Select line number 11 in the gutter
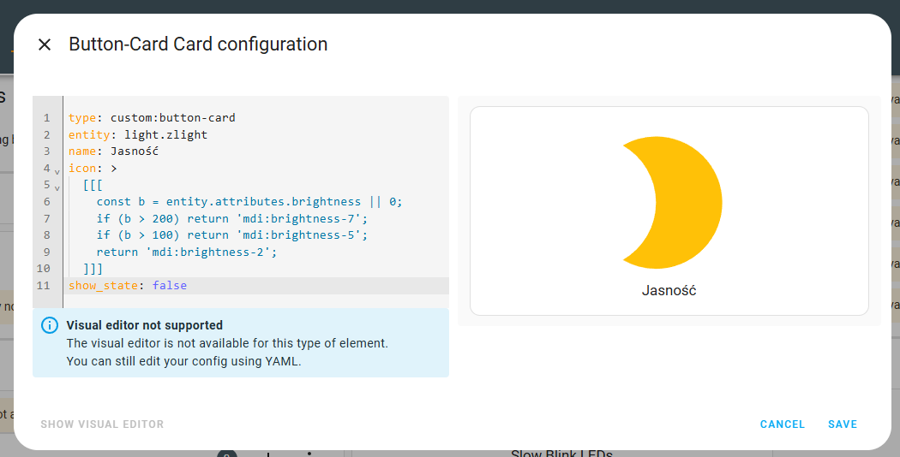Viewport: 900px width, 457px height. click(44, 286)
